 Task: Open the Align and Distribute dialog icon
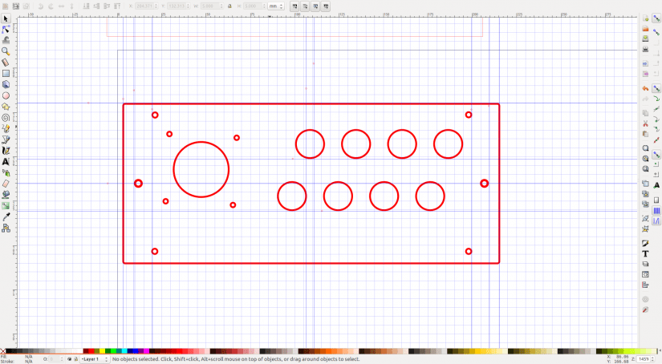(x=645, y=285)
